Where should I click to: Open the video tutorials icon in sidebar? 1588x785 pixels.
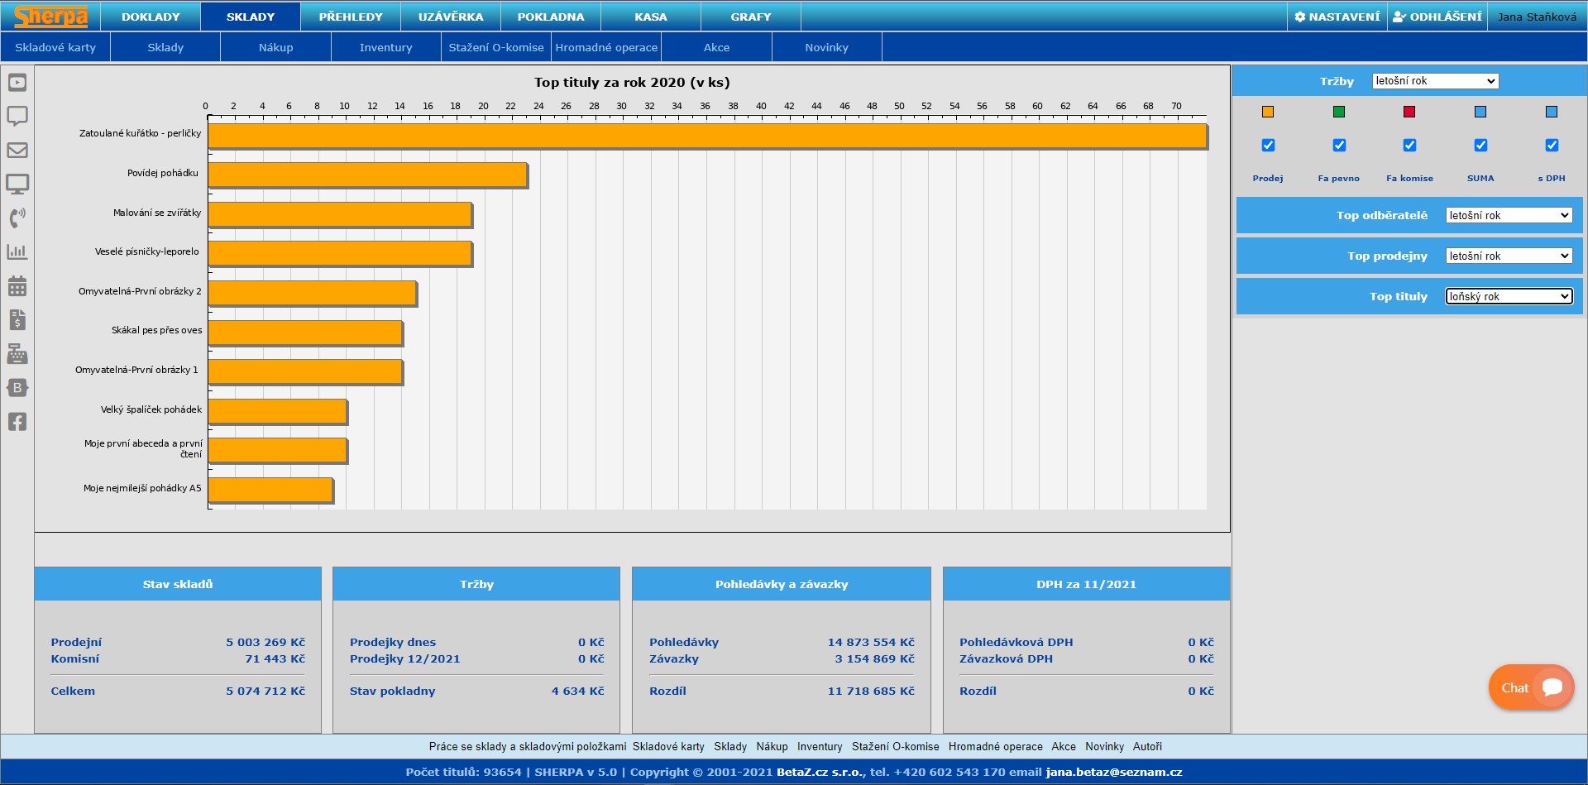point(17,83)
